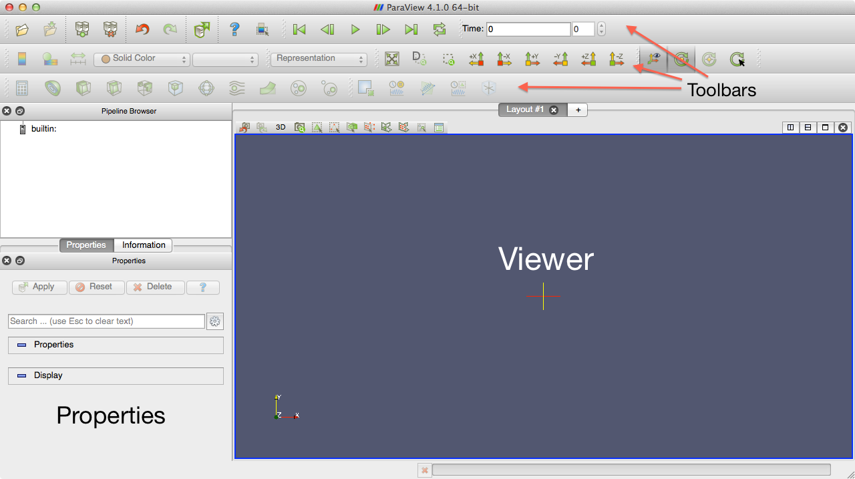Viewport: 855px width, 479px height.
Task: Click the Connect to server icon
Action: coord(82,29)
